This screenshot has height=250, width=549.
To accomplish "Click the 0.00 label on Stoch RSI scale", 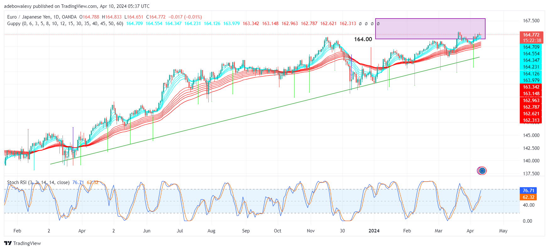I will click(527, 221).
